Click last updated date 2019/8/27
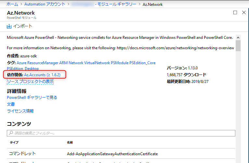The image size is (249, 163). tap(200, 82)
